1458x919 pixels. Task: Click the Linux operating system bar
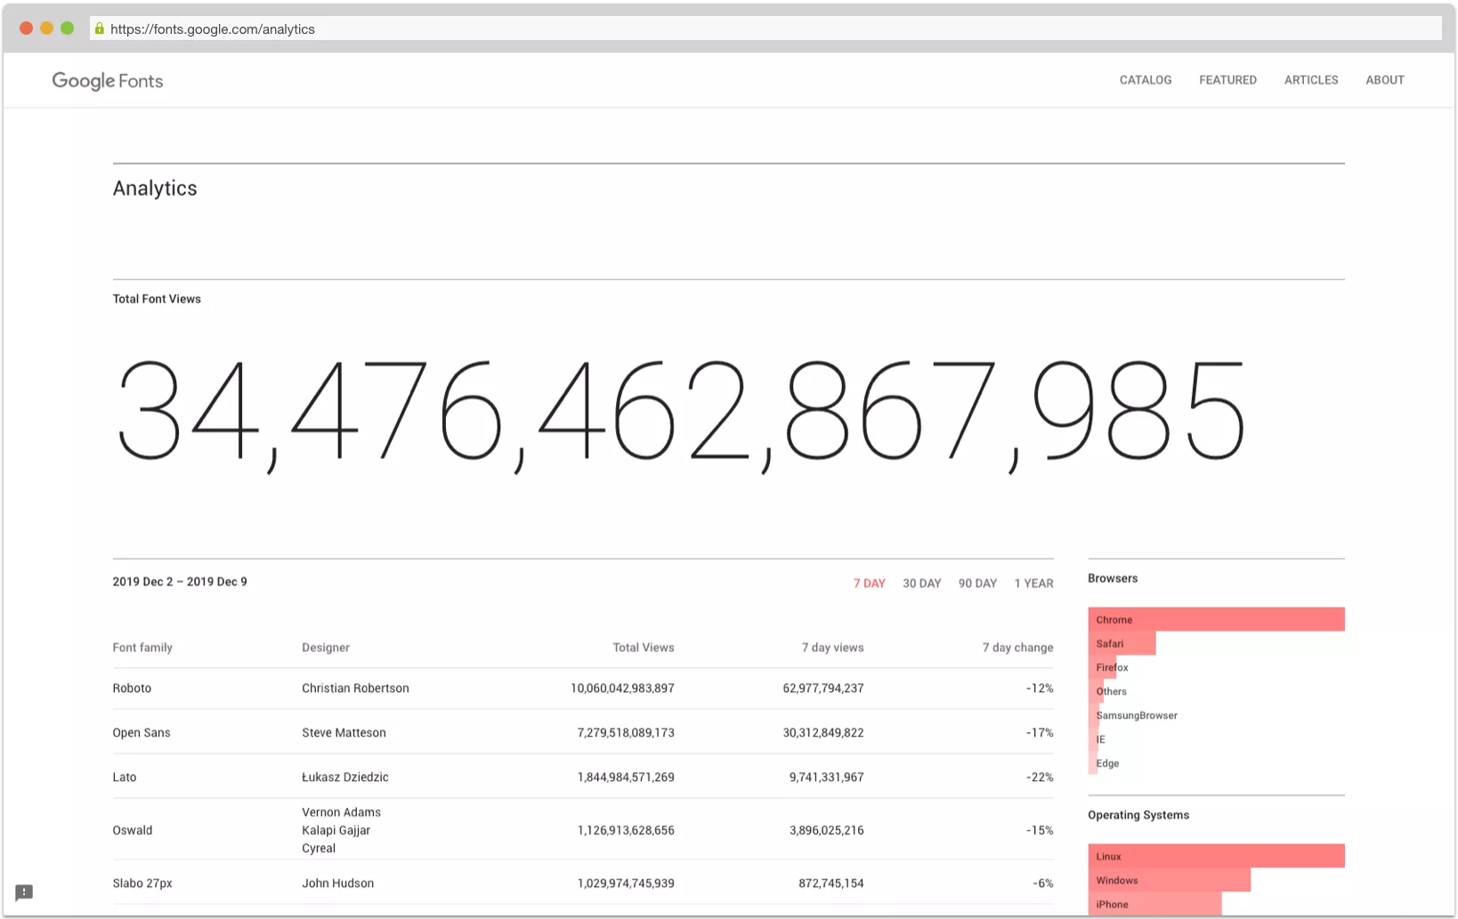(x=1216, y=857)
